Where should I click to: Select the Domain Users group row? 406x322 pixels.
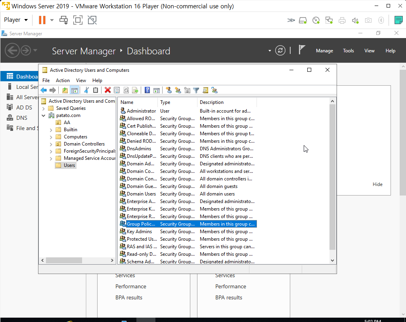pos(188,194)
